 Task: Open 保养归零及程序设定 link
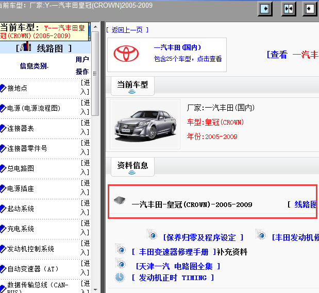tap(203, 237)
